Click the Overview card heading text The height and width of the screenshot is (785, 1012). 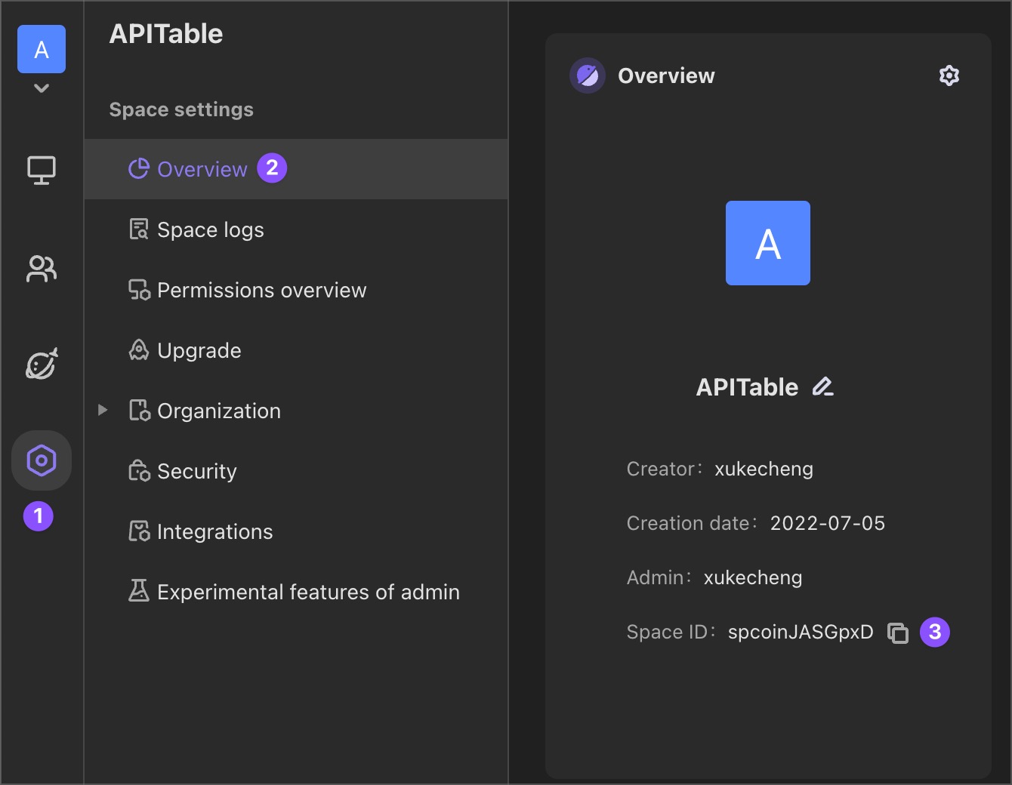(x=666, y=75)
